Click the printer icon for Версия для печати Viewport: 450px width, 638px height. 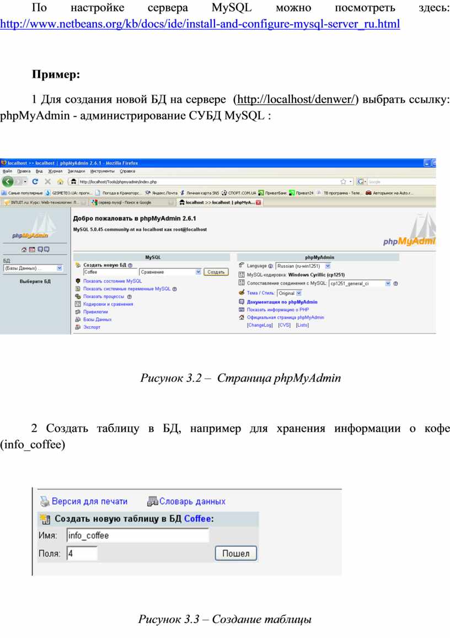45,501
